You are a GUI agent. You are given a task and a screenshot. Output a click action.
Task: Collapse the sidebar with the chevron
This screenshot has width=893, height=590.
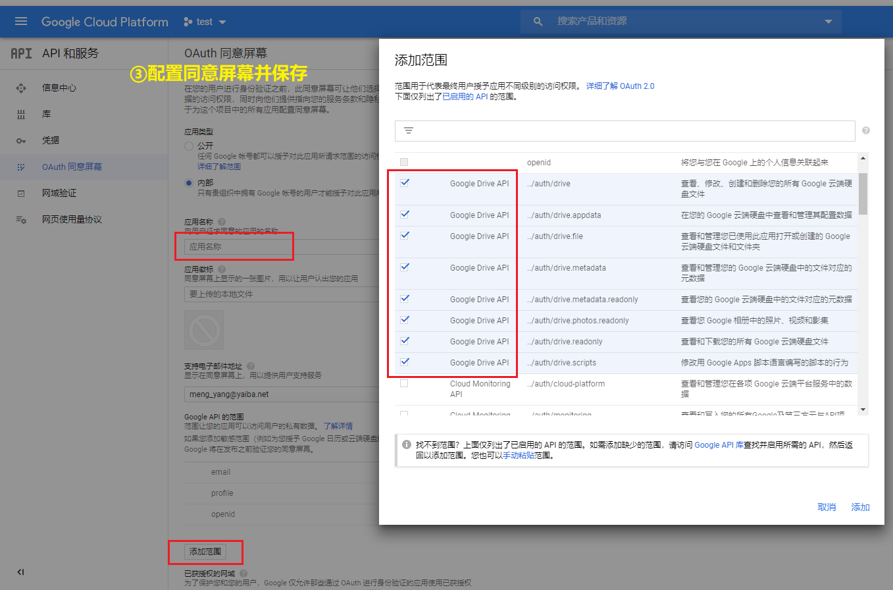[x=20, y=572]
